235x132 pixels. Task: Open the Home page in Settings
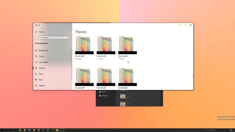point(40,32)
